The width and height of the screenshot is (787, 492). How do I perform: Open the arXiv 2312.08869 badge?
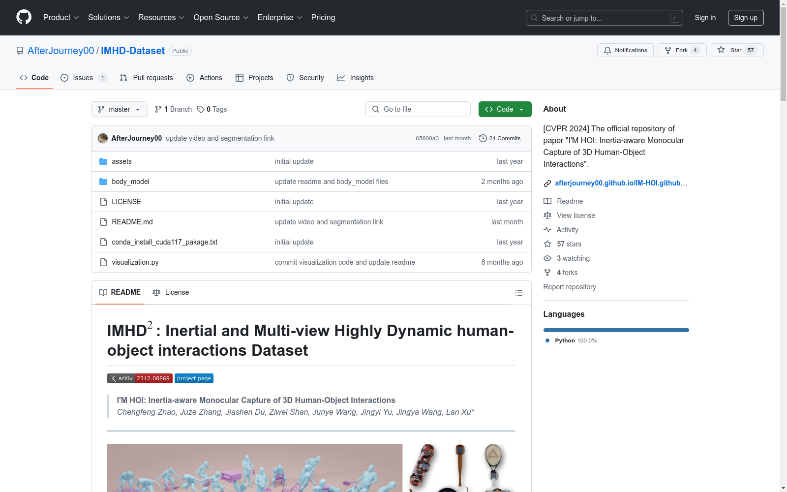click(140, 378)
